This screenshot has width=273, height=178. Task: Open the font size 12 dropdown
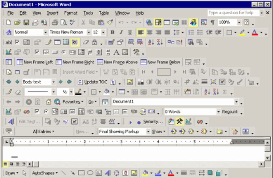click(103, 32)
